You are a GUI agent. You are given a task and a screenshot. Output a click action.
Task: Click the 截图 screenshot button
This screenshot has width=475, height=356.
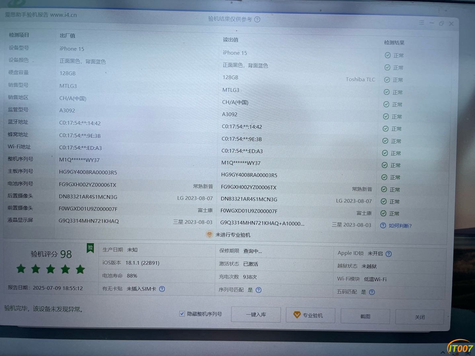[365, 316]
